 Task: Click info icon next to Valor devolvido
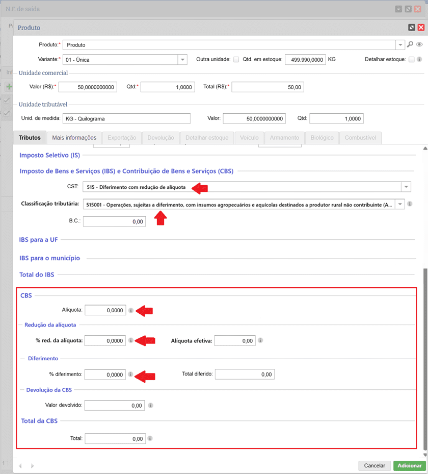[x=150, y=406]
